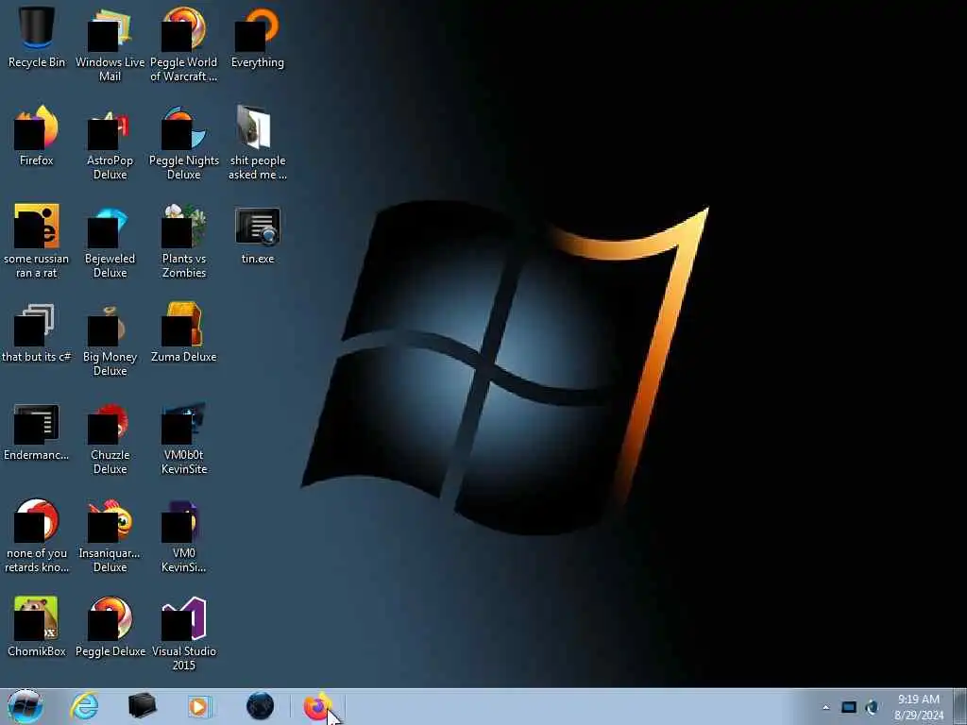
Task: Open the monitor icon in system tray
Action: (x=849, y=707)
